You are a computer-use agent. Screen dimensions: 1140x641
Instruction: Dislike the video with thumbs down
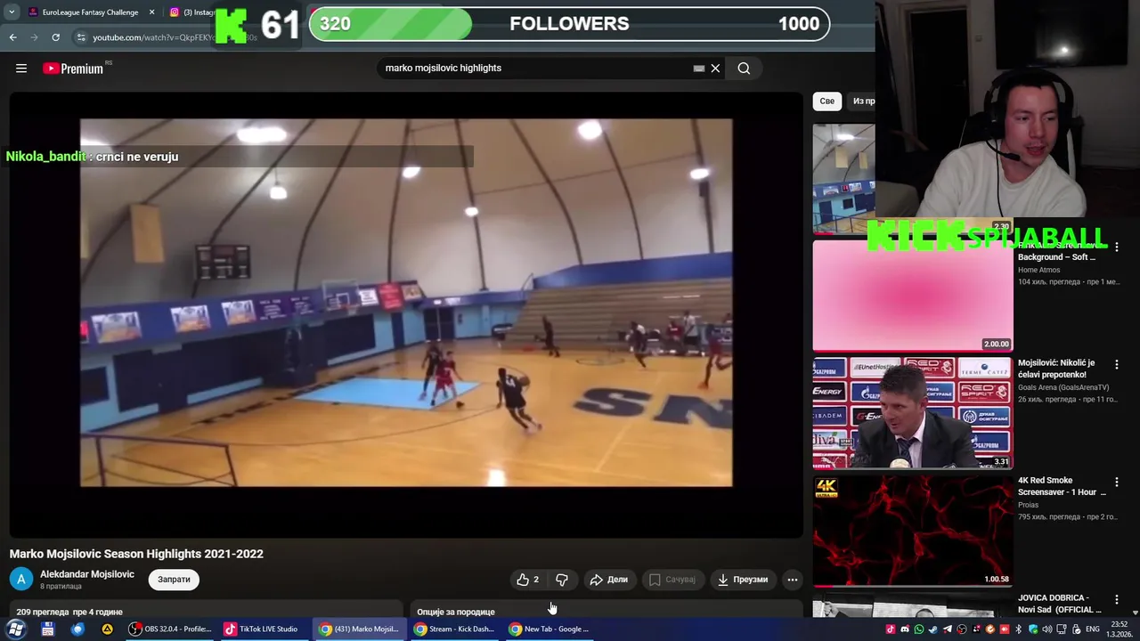point(562,580)
